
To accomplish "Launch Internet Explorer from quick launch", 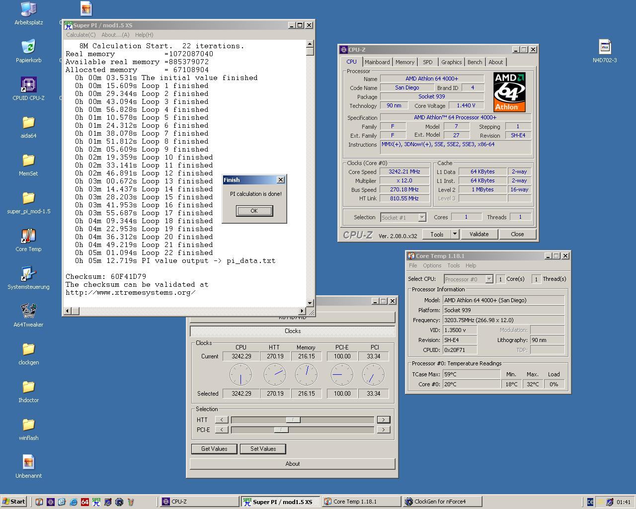I will click(x=73, y=502).
